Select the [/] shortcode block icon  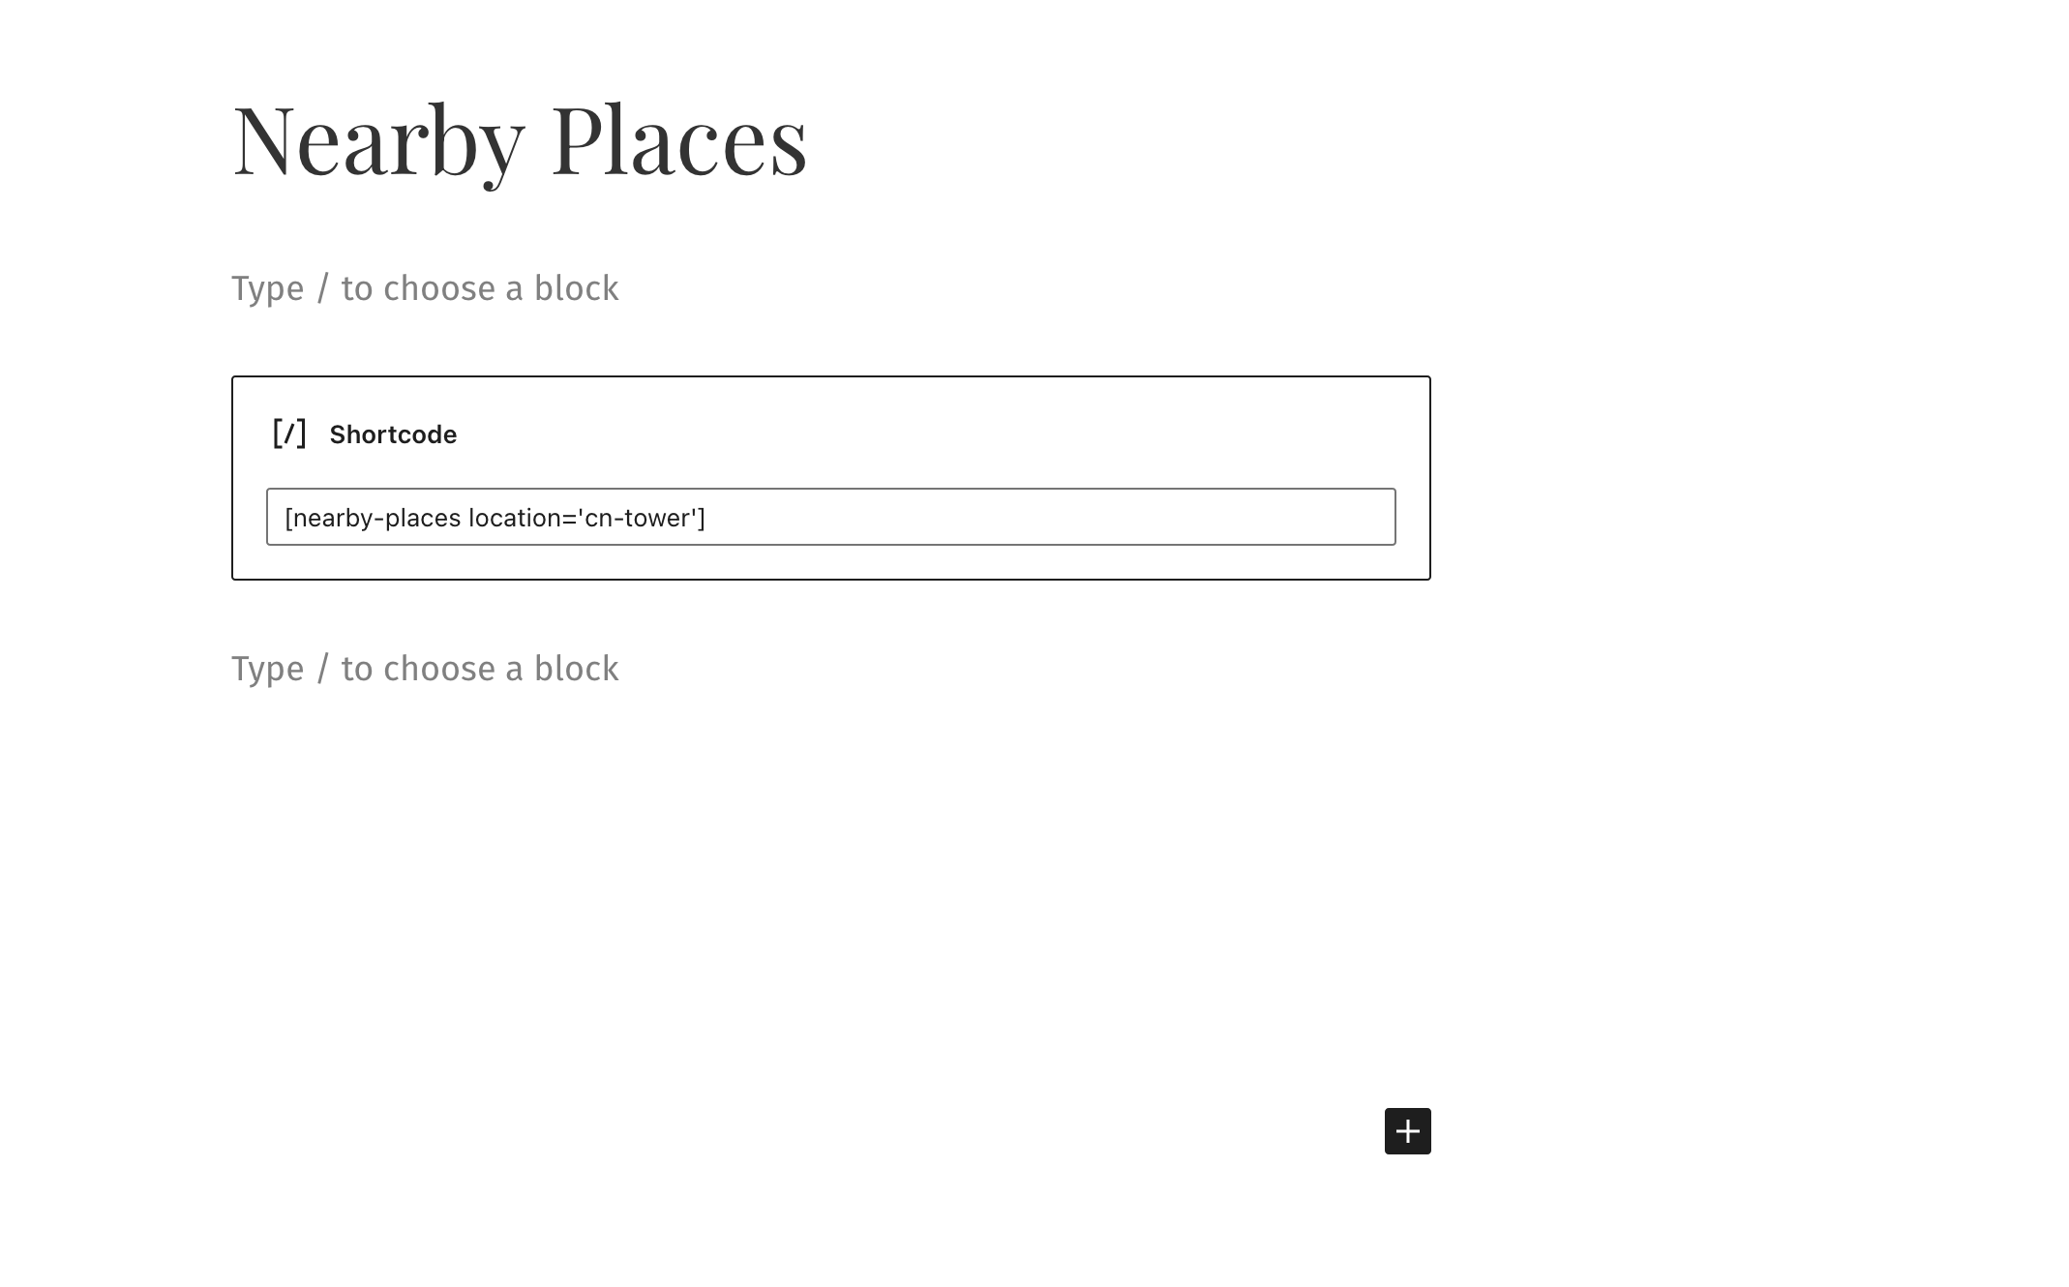[289, 434]
